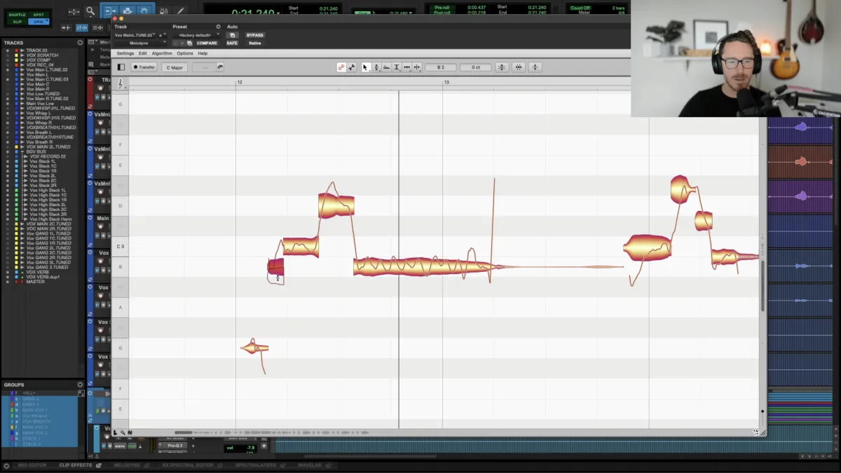
Task: Expand the bottom dock arrow menu
Action: tap(7, 465)
